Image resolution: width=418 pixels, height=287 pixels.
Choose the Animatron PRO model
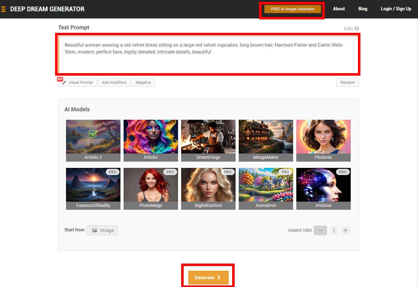pyautogui.click(x=266, y=189)
